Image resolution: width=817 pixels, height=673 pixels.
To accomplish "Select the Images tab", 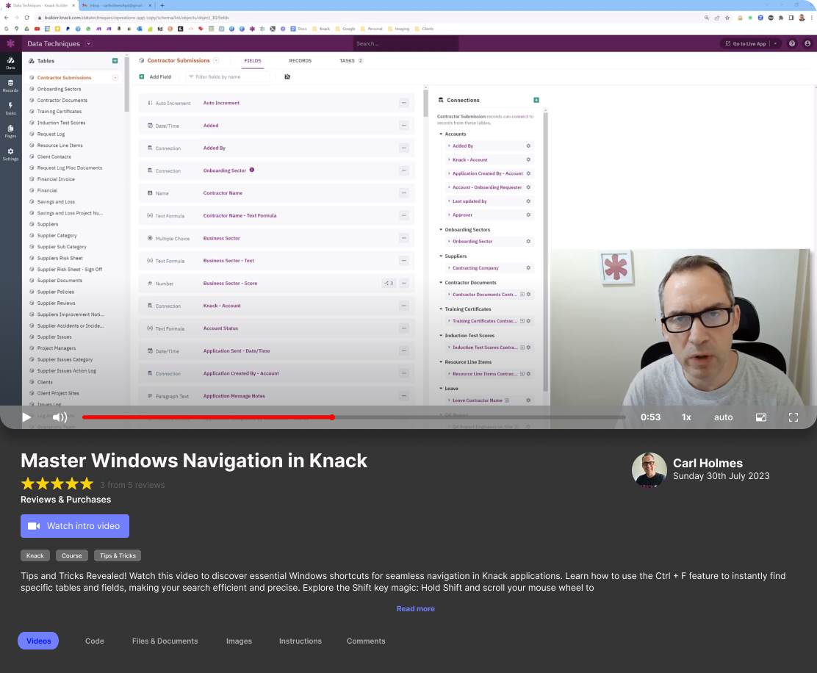I will coord(240,641).
